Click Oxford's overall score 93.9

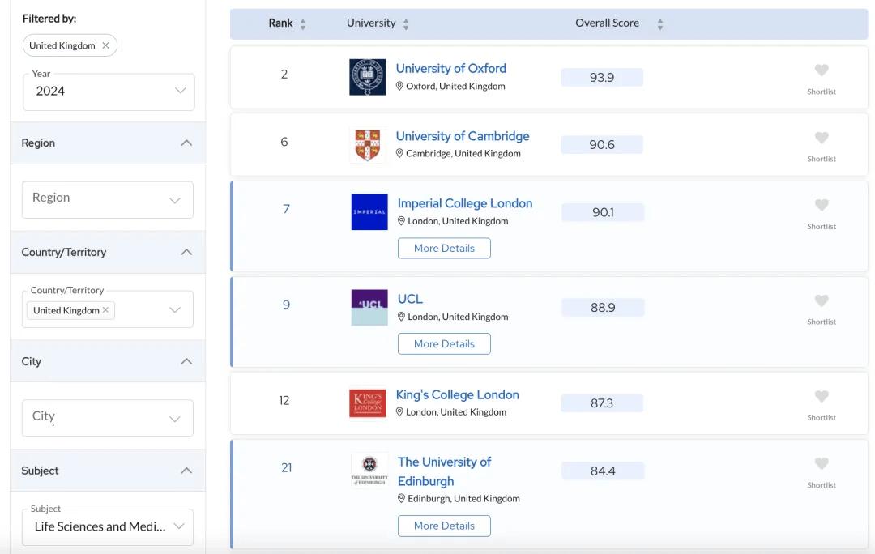coord(602,78)
